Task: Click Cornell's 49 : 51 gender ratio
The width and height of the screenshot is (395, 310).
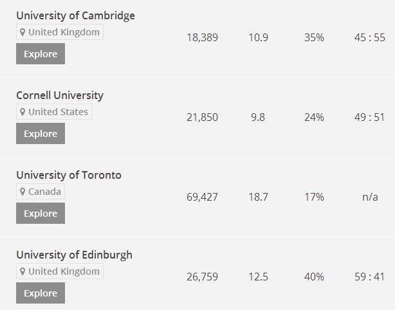Action: coord(369,117)
